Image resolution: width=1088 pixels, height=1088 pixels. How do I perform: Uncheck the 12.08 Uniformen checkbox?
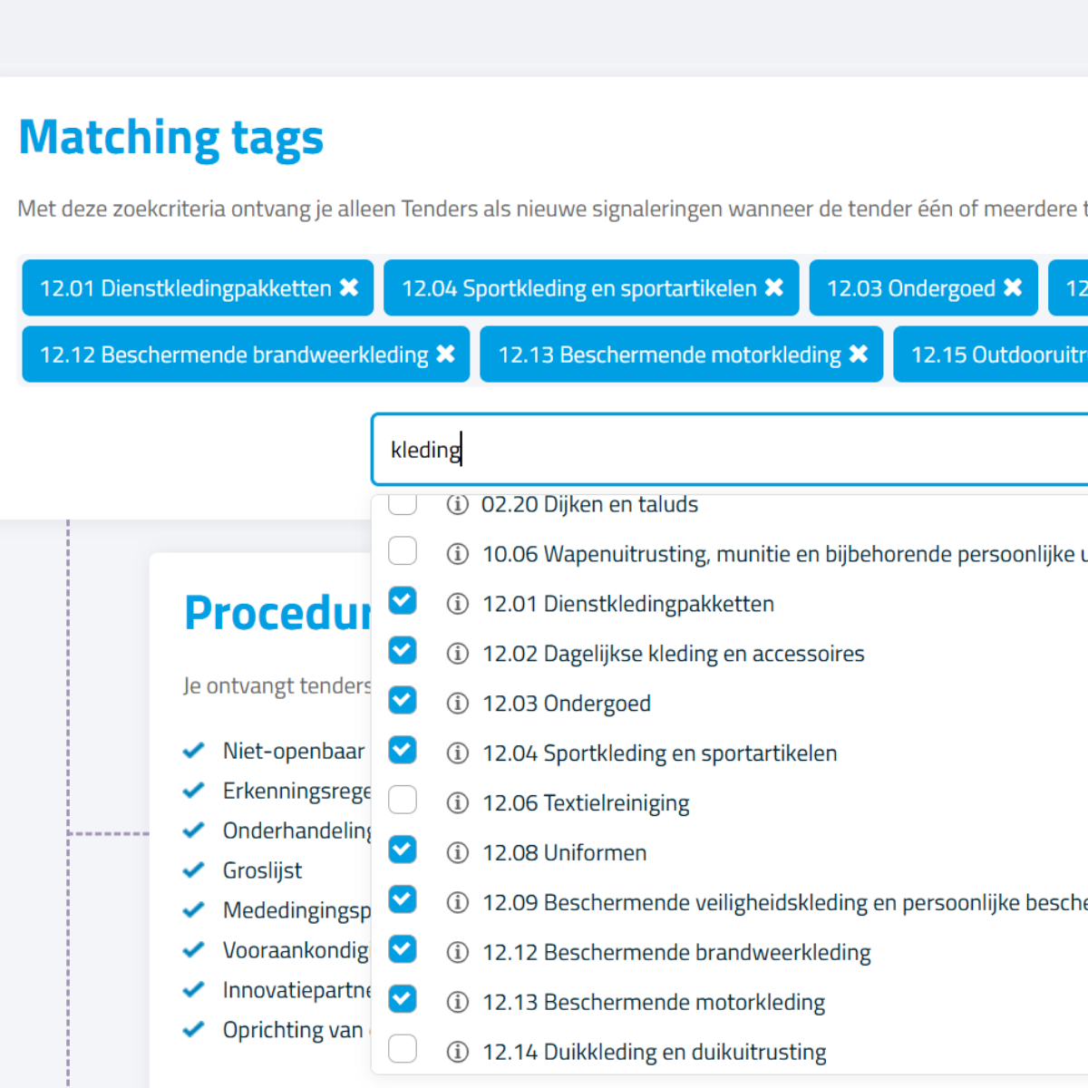tap(403, 850)
